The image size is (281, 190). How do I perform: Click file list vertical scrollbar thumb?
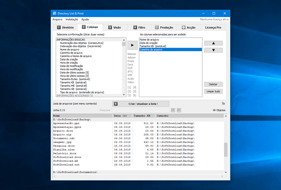226,150
